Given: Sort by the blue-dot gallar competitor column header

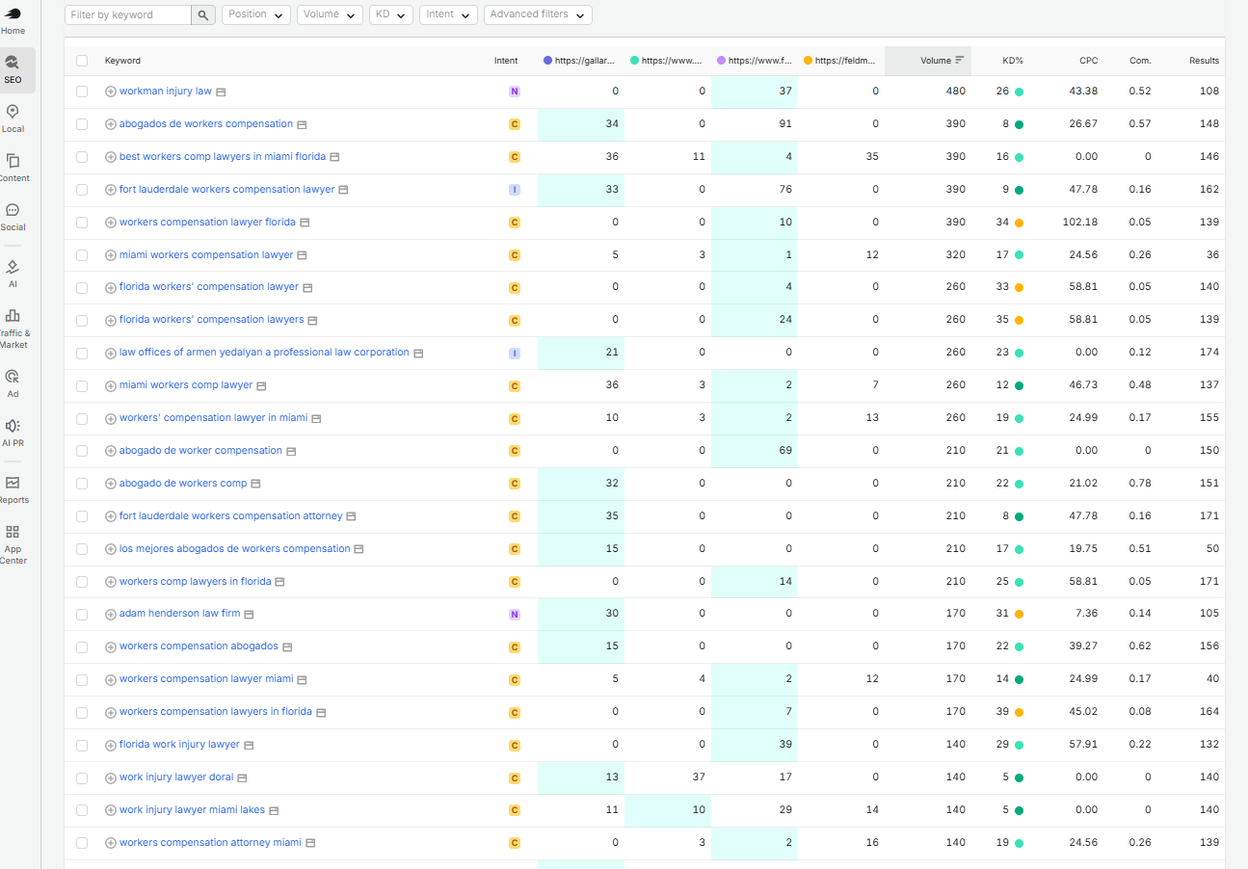Looking at the screenshot, I should click(579, 61).
